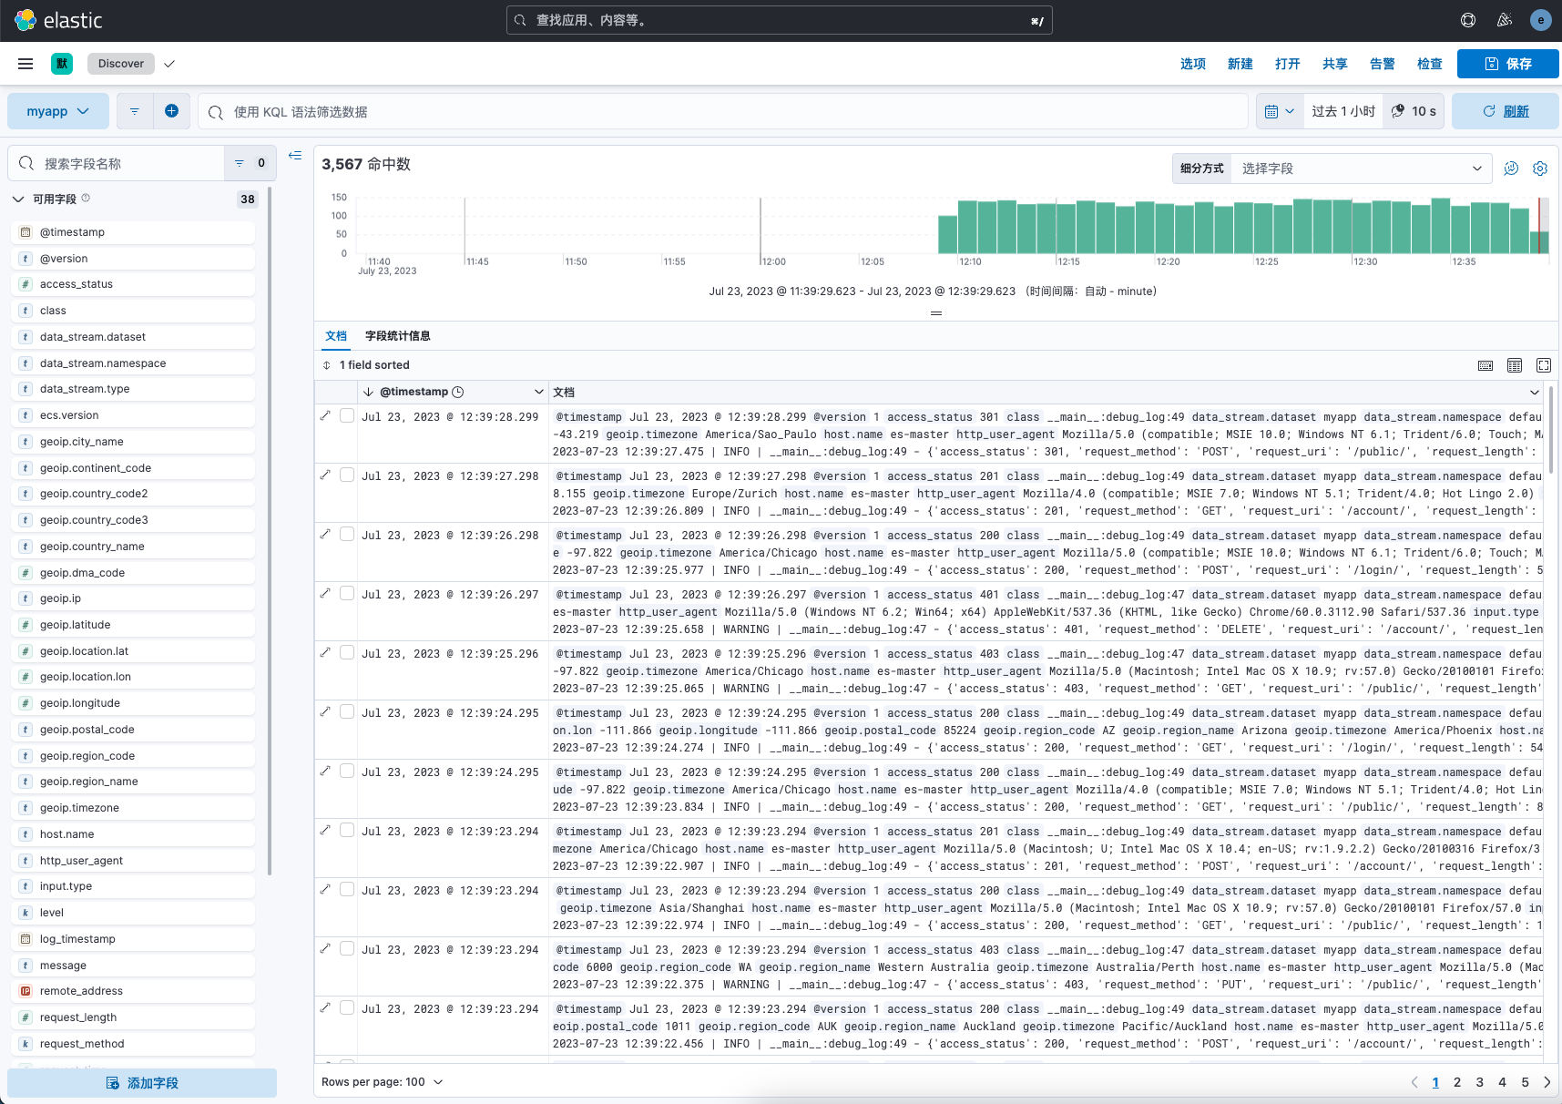Select checkbox for row with Auckland region

347,1007
